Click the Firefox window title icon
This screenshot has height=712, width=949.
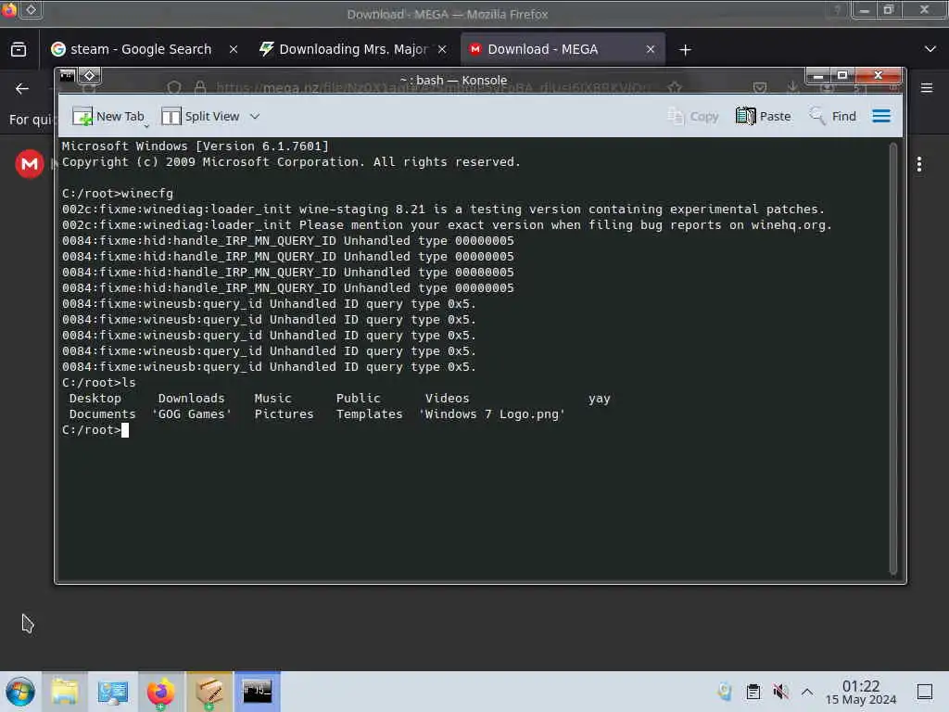[x=9, y=9]
